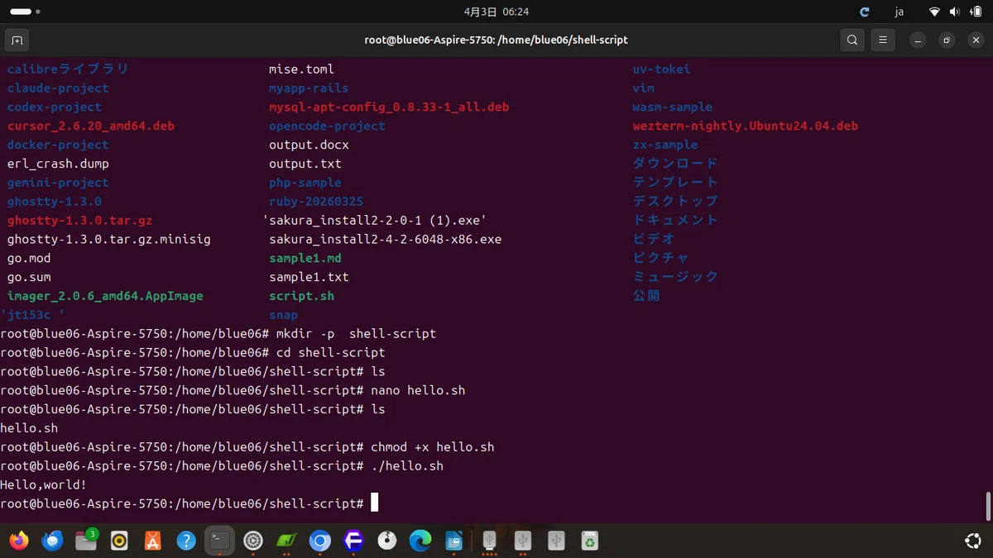Click 'wezterm-nightly.Ubuntu24.04.deb' file name
The height and width of the screenshot is (558, 993).
coord(745,126)
